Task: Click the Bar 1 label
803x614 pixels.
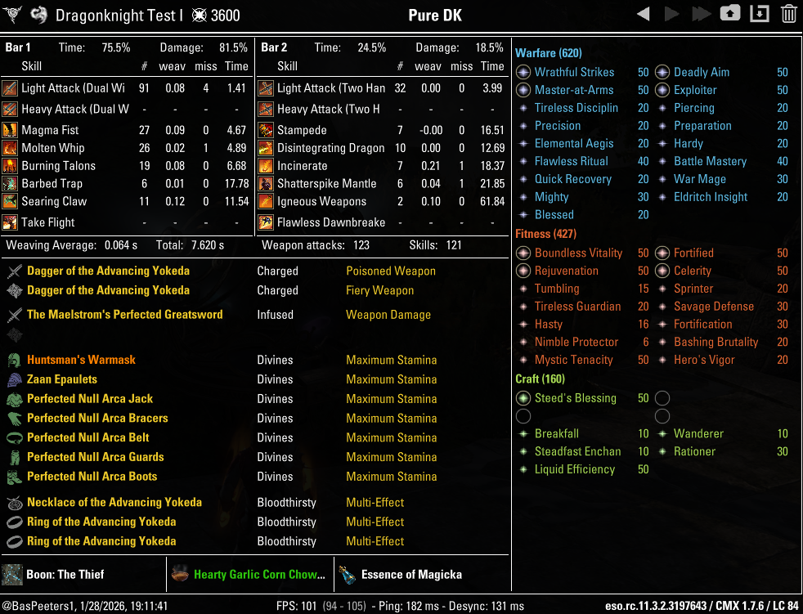Action: click(18, 47)
